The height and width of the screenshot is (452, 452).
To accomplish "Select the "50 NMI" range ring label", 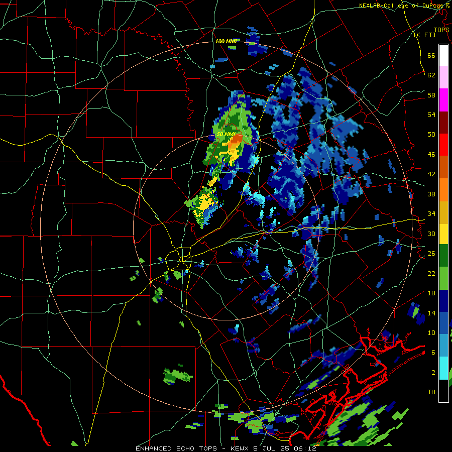I will click(x=226, y=134).
